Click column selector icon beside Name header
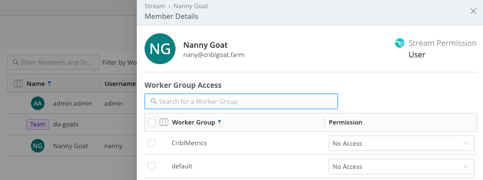Screen dimensions: 483x180 point(18,83)
